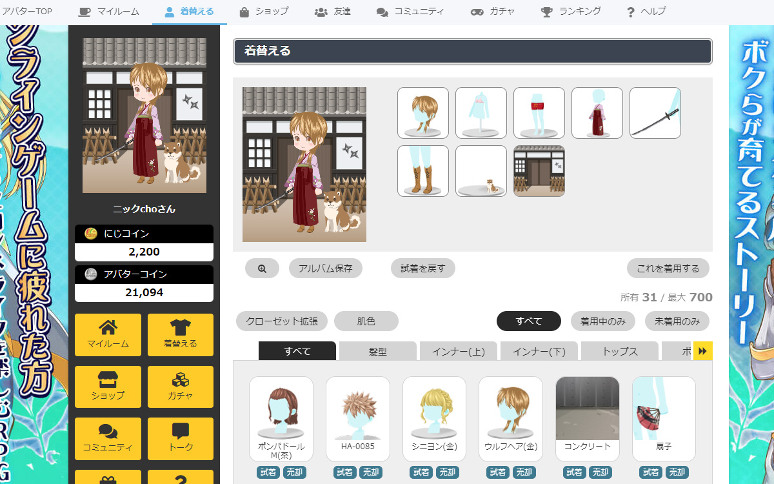The width and height of the screenshot is (774, 484).
Task: Click アルバム保存 button
Action: [326, 268]
